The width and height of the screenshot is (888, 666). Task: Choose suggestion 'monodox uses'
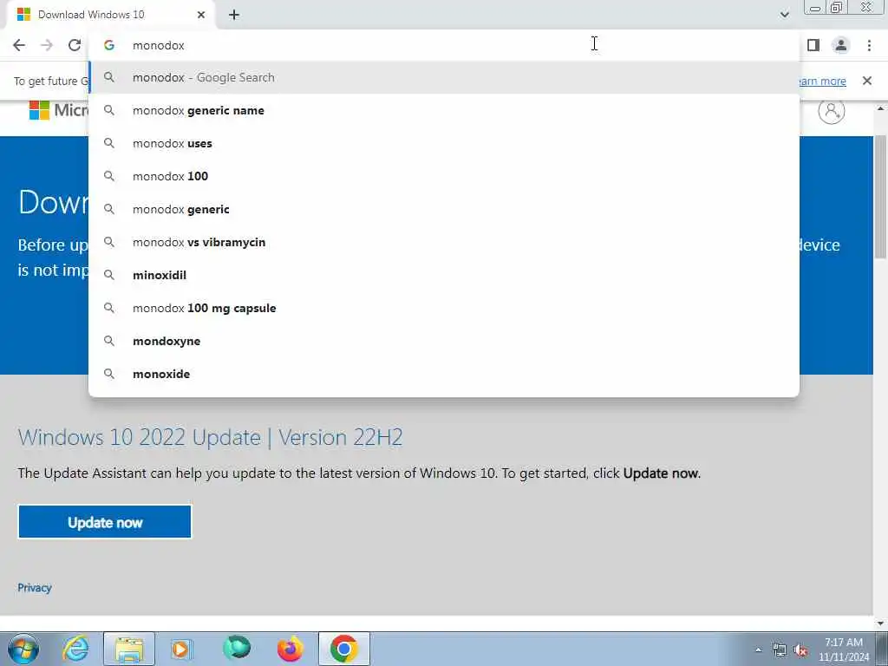click(444, 143)
